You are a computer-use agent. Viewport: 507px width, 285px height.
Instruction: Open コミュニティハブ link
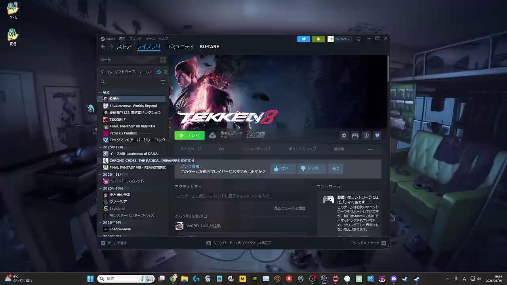point(257,149)
